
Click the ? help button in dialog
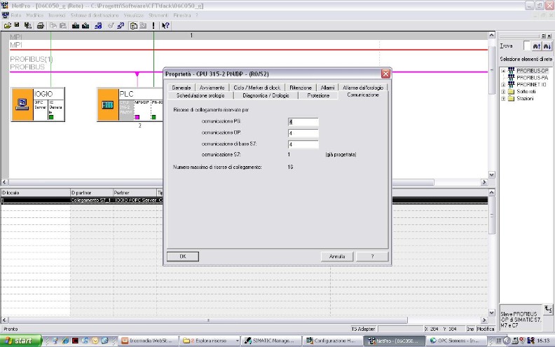point(372,257)
